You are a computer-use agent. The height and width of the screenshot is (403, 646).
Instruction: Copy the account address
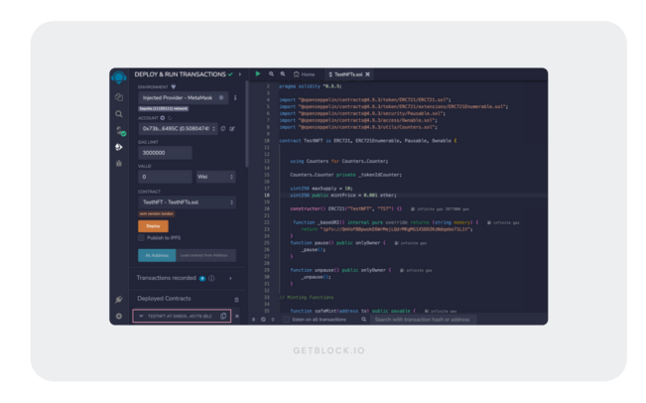(x=223, y=129)
